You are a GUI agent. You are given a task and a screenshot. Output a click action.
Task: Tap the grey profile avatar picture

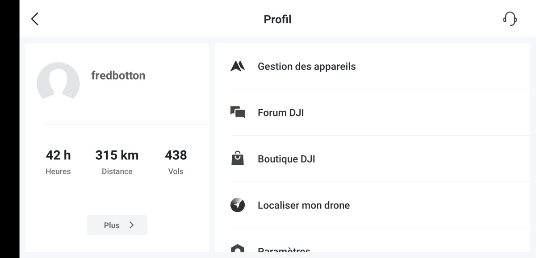point(58,81)
